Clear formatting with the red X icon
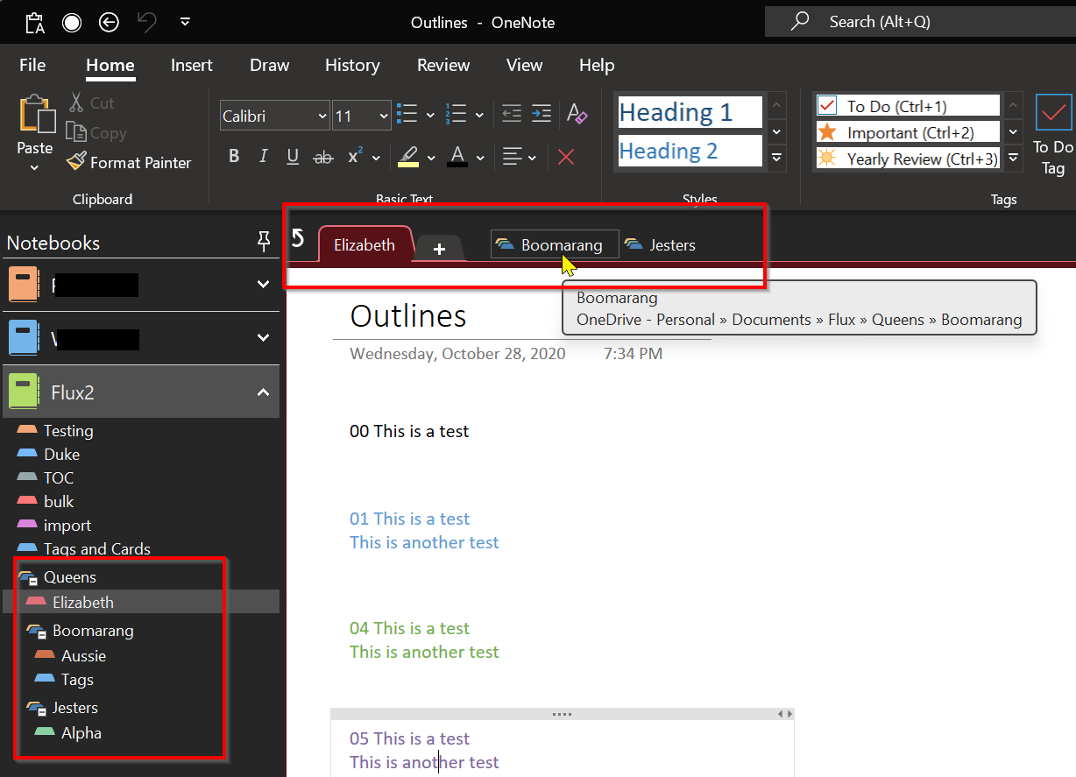Viewport: 1076px width, 777px height. 566,157
